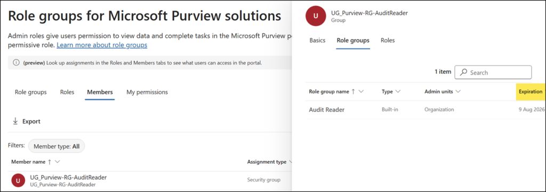Select the Members tab
Image resolution: width=546 pixels, height=192 pixels.
[x=100, y=92]
